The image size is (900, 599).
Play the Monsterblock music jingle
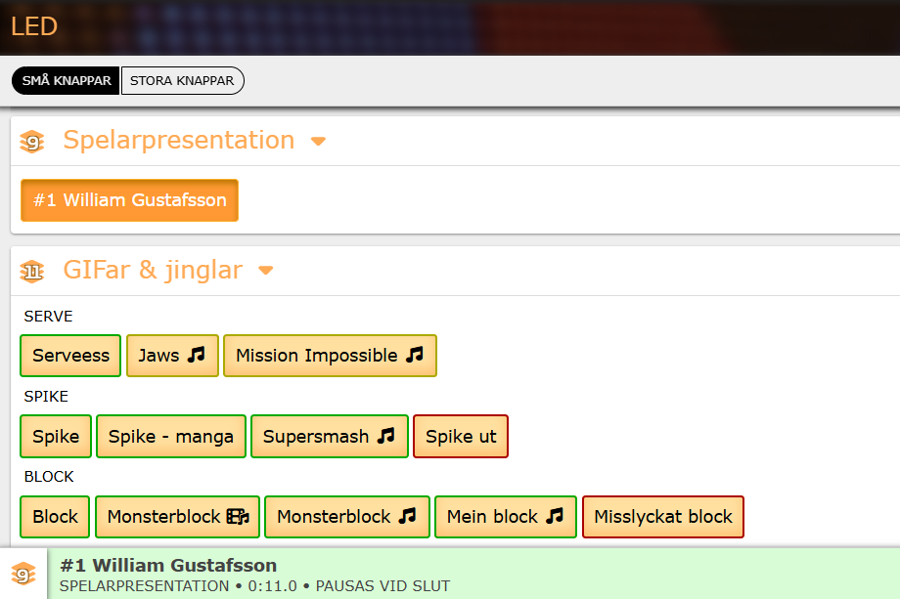click(346, 517)
